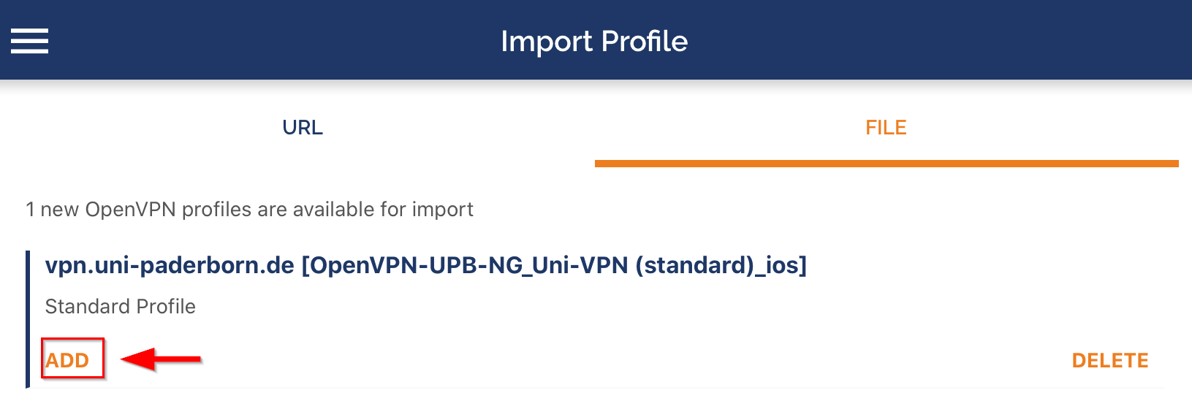1192x420 pixels.
Task: Click the Import Profile header title
Action: coord(594,42)
